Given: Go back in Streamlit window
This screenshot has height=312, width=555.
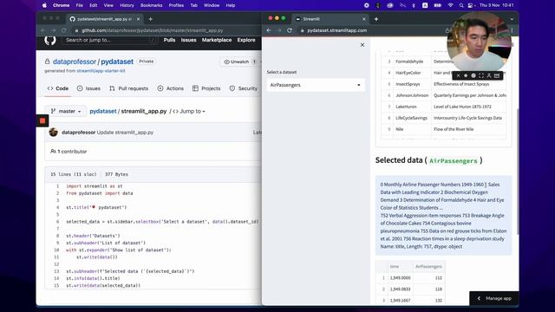Looking at the screenshot, I should [x=269, y=30].
